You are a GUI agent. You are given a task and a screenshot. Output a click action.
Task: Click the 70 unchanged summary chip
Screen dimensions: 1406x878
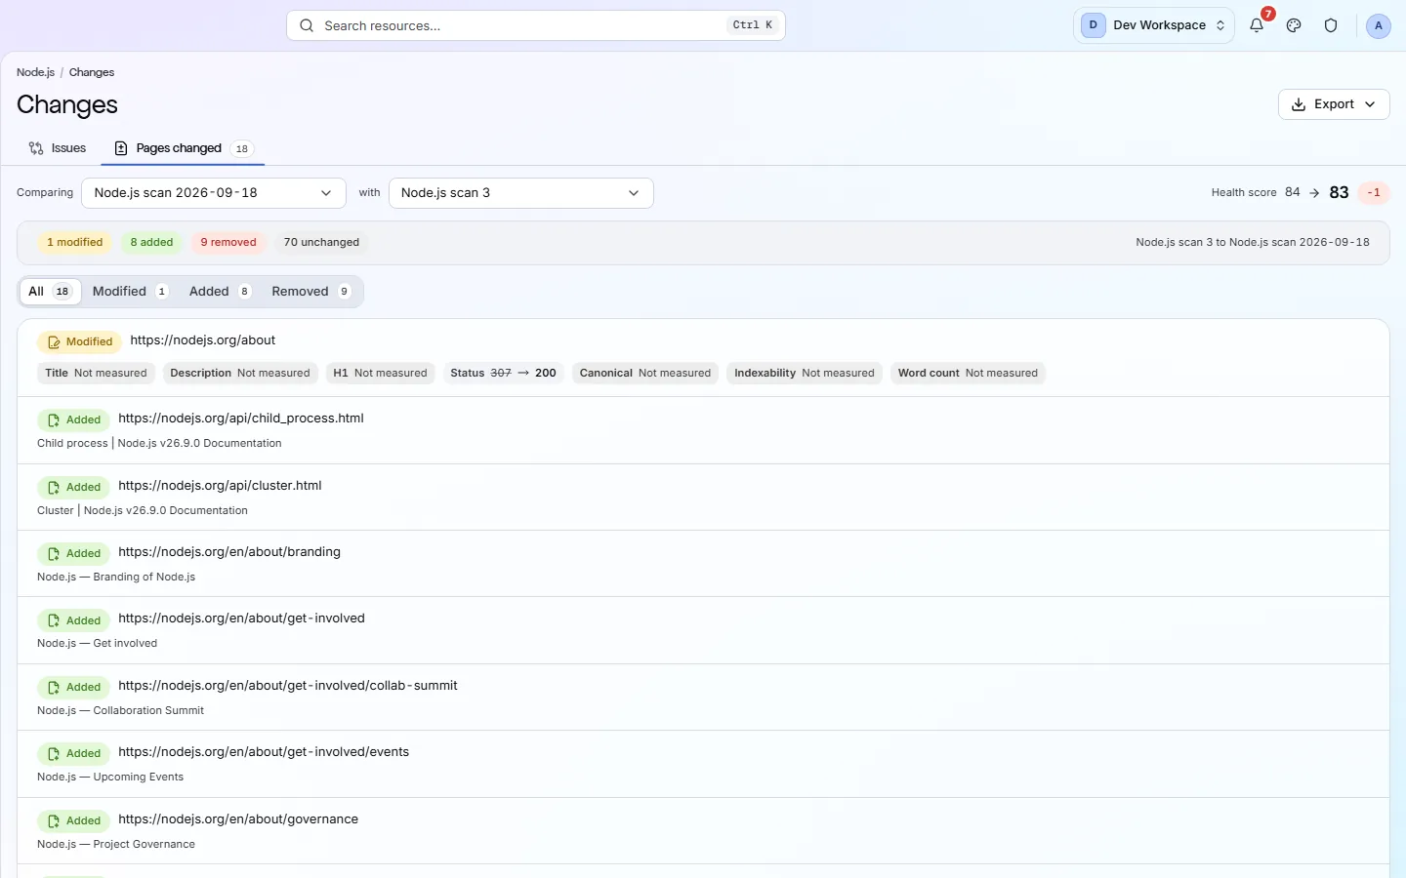[x=321, y=243]
